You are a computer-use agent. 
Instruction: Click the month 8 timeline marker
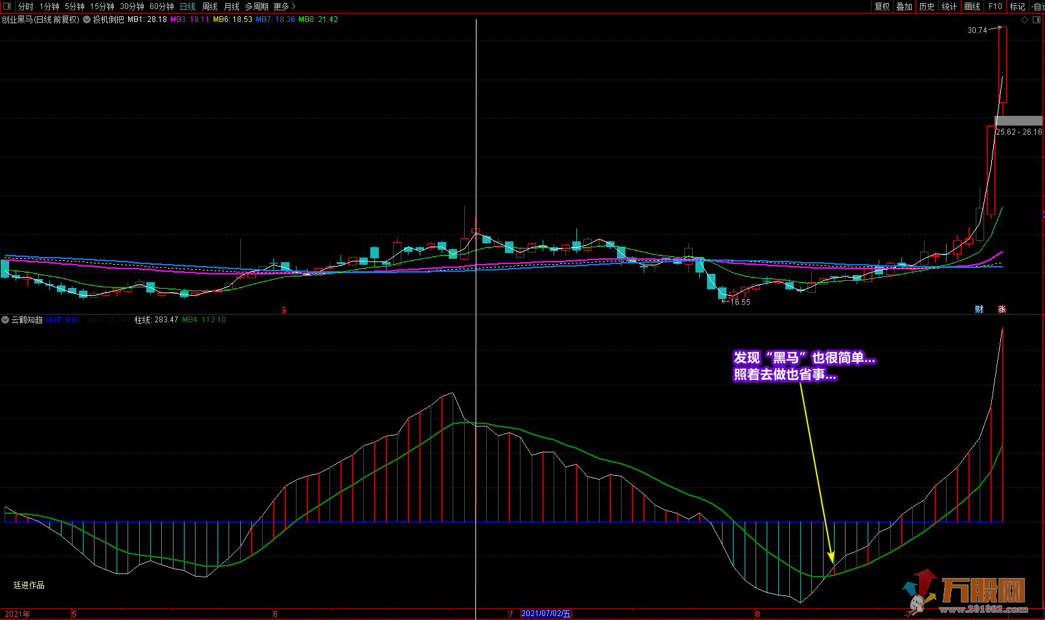click(x=758, y=614)
